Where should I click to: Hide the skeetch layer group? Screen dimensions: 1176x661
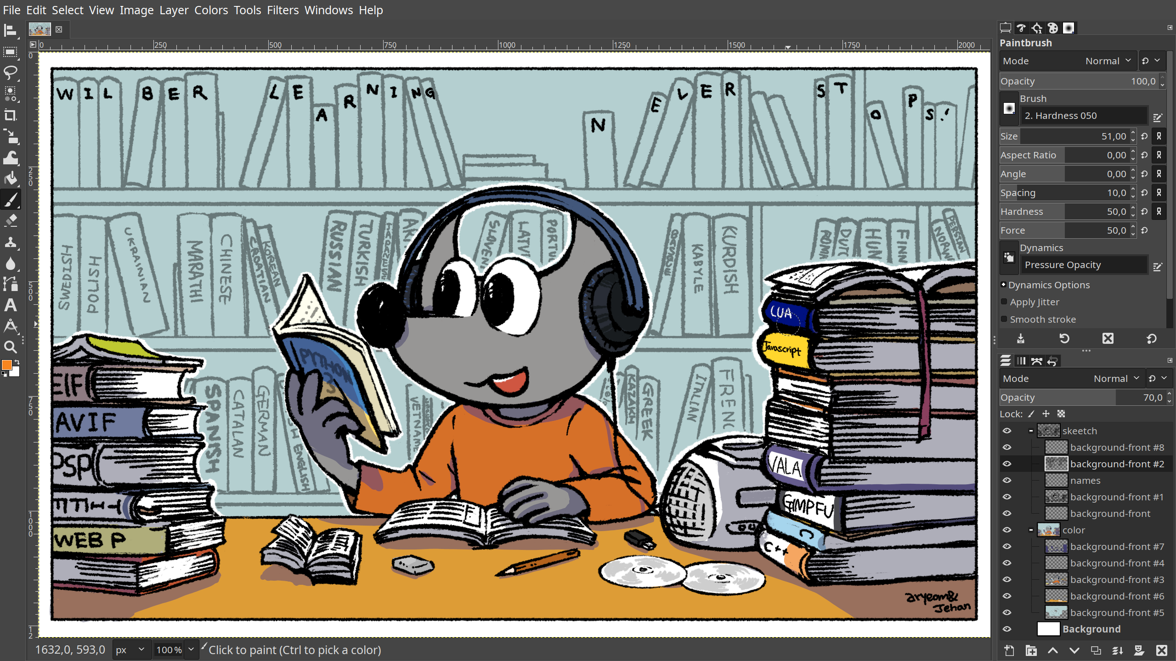pyautogui.click(x=1007, y=431)
